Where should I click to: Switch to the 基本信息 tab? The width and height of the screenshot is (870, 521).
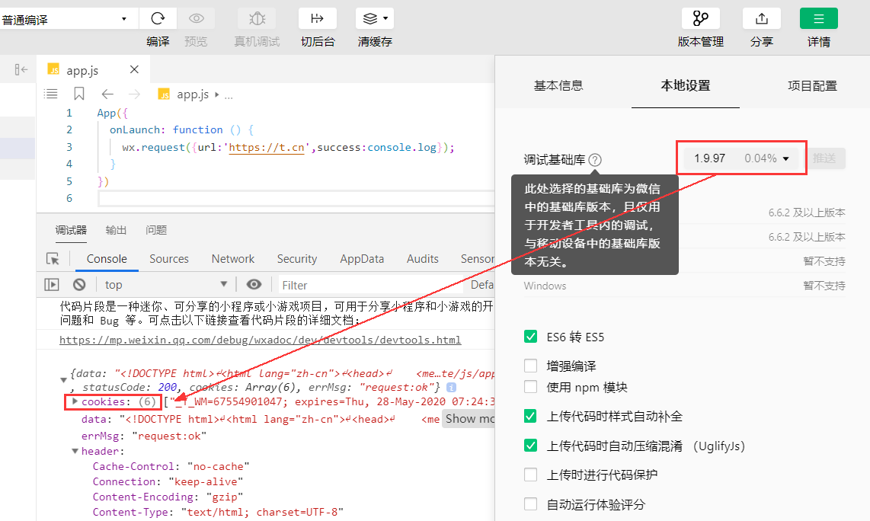point(558,85)
